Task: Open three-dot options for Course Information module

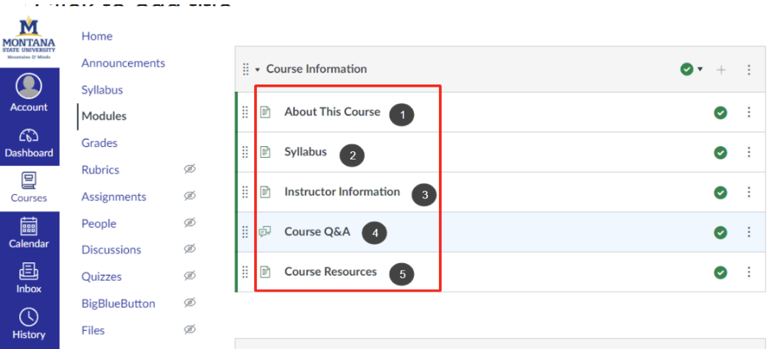Action: [749, 69]
